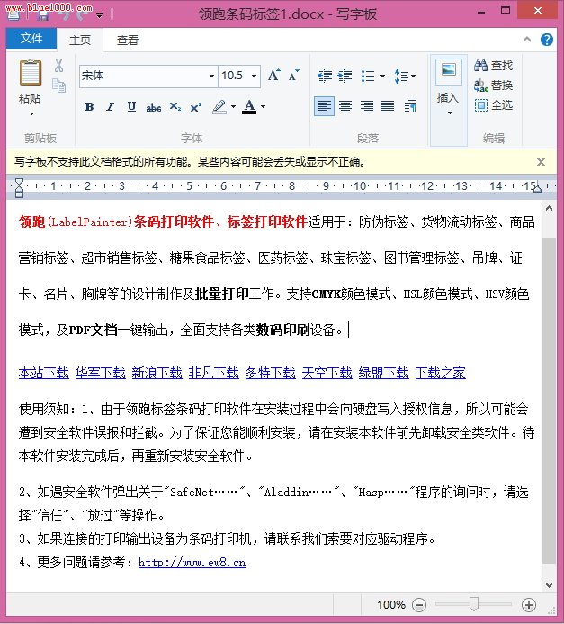Click the vertical scrollbar up arrow
The height and width of the screenshot is (624, 564).
tap(549, 208)
